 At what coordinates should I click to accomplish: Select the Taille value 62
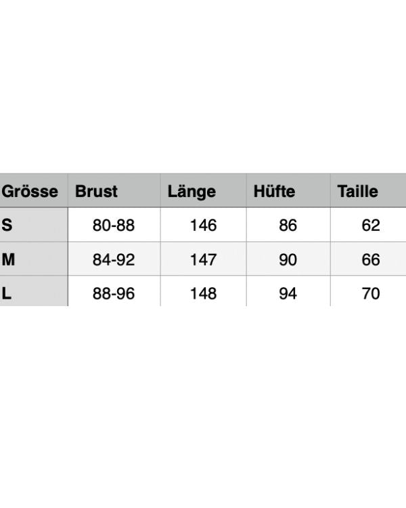click(x=371, y=225)
